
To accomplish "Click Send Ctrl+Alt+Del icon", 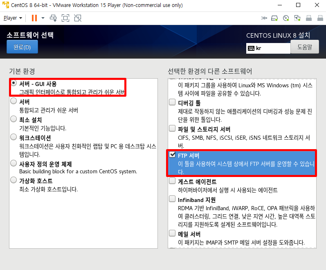I will click(53, 18).
